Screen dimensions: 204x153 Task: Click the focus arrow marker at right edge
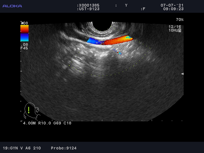pyautogui.click(x=182, y=74)
